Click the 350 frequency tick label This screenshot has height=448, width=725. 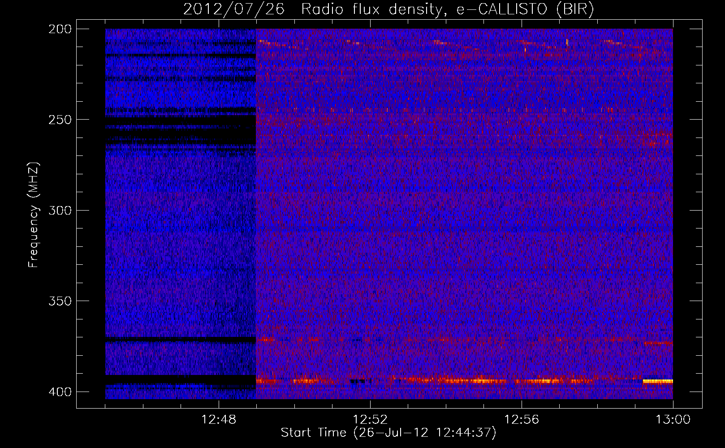(x=60, y=301)
